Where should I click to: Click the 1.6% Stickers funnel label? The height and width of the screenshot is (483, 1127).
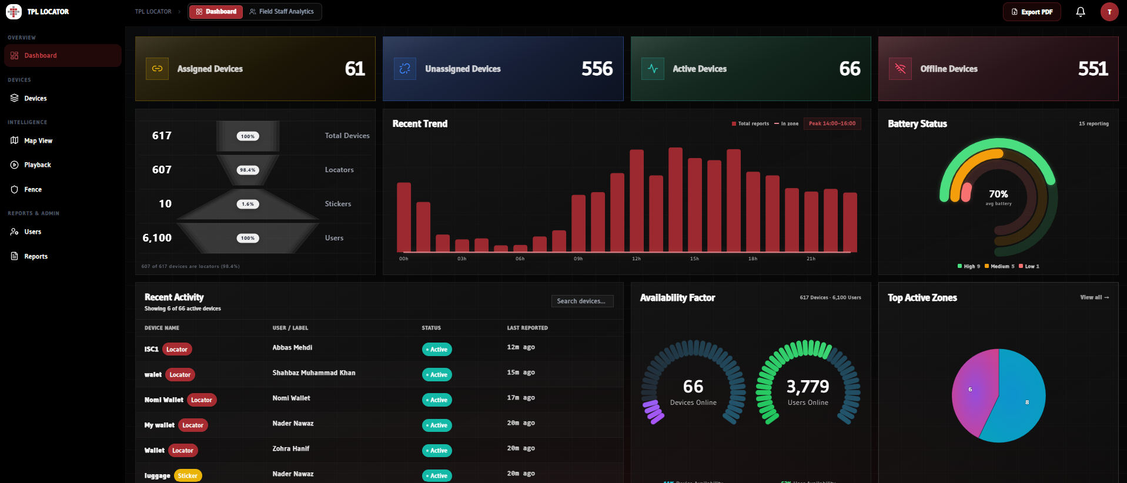pyautogui.click(x=248, y=204)
